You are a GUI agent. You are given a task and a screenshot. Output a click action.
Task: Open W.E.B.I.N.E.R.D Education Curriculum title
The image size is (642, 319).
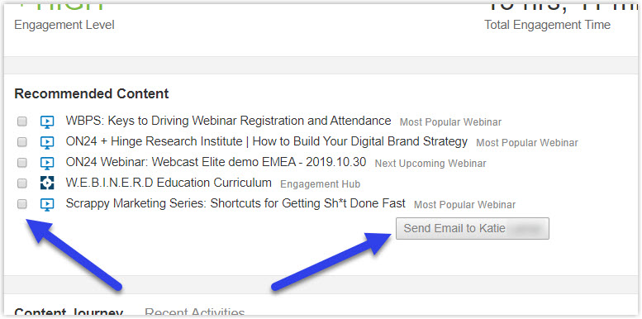click(169, 183)
